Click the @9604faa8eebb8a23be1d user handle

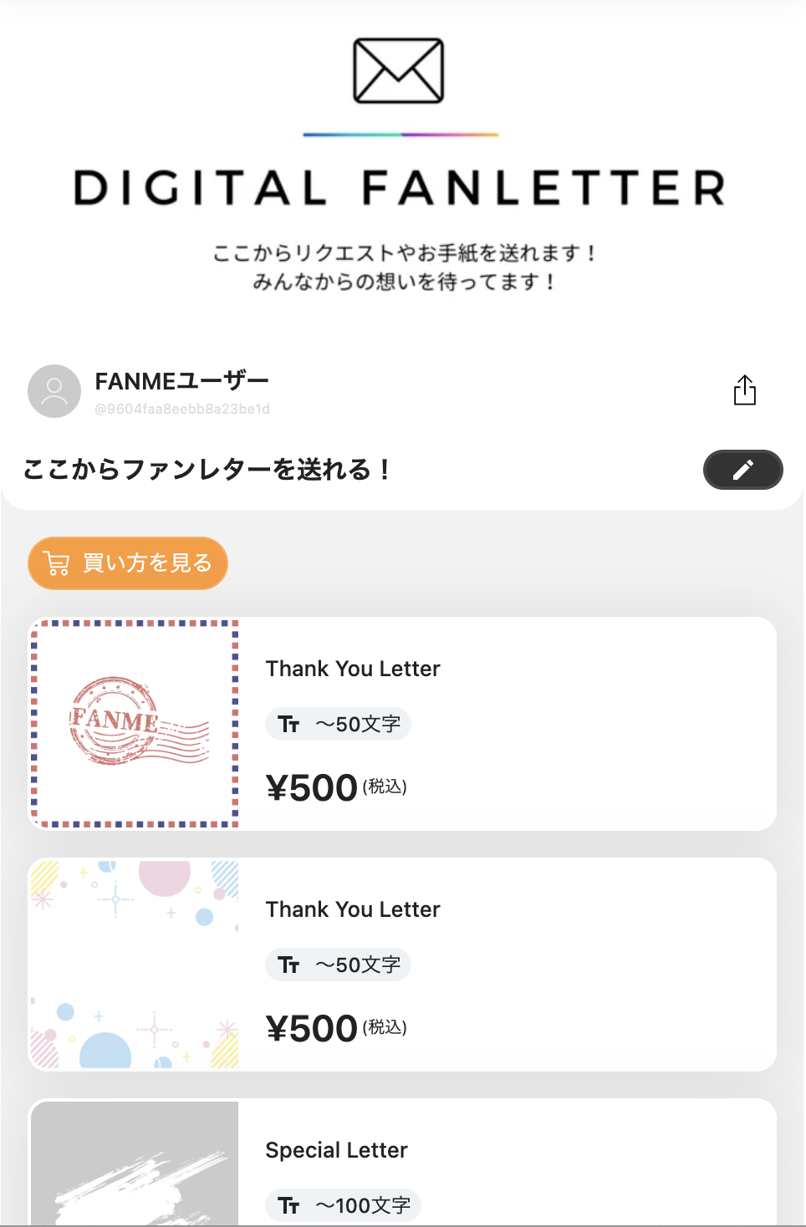[182, 409]
